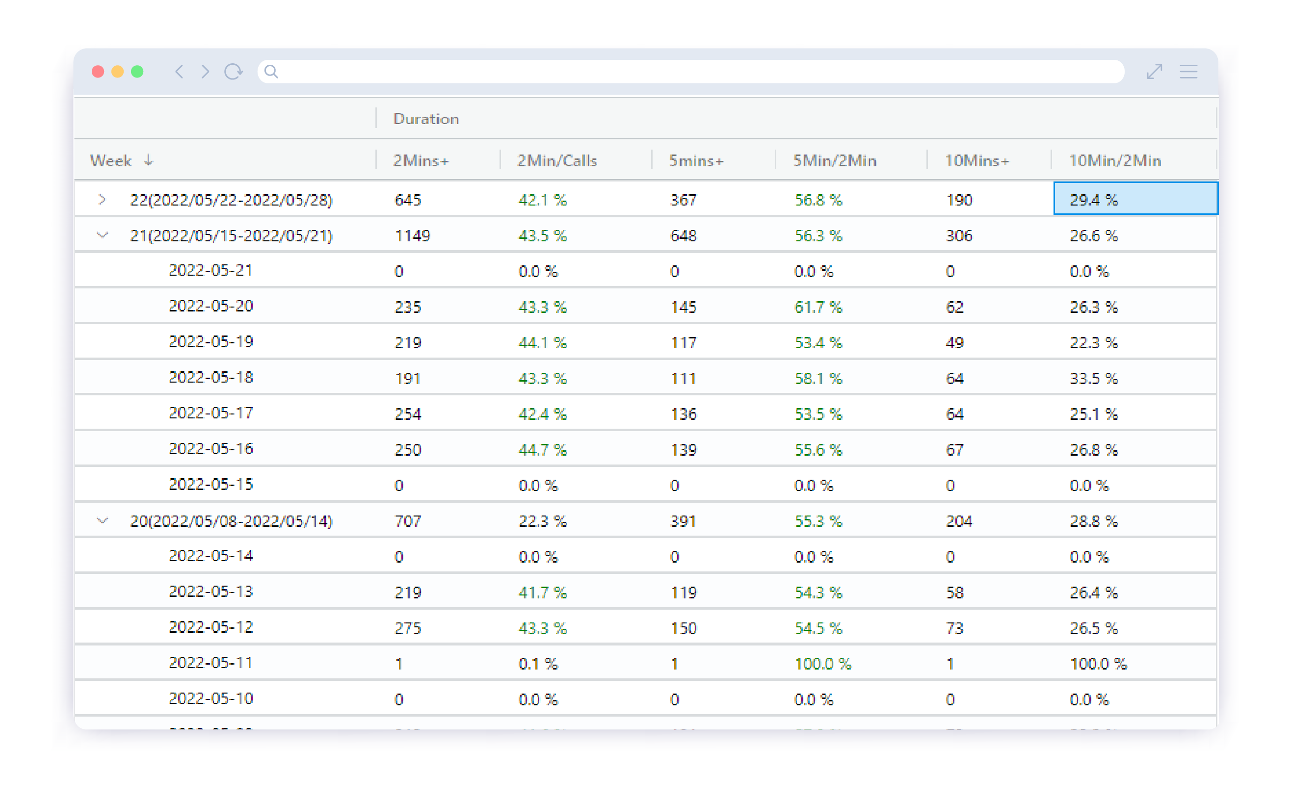Click the Duration group header

pos(425,119)
